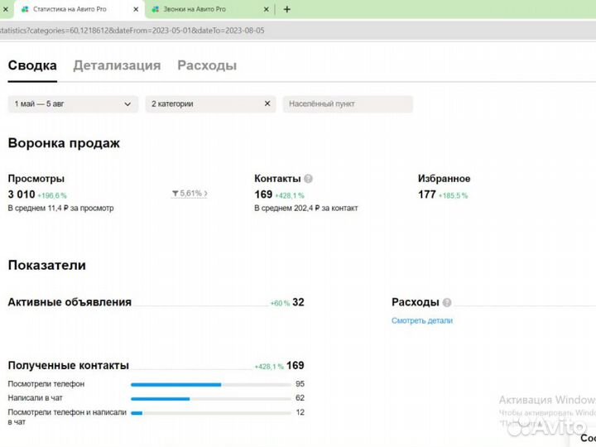The height and width of the screenshot is (447, 596).
Task: Click the Написали в чат progress bar
Action: [x=211, y=399]
